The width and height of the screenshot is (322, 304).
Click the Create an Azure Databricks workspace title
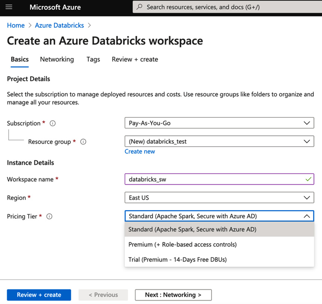pyautogui.click(x=105, y=41)
